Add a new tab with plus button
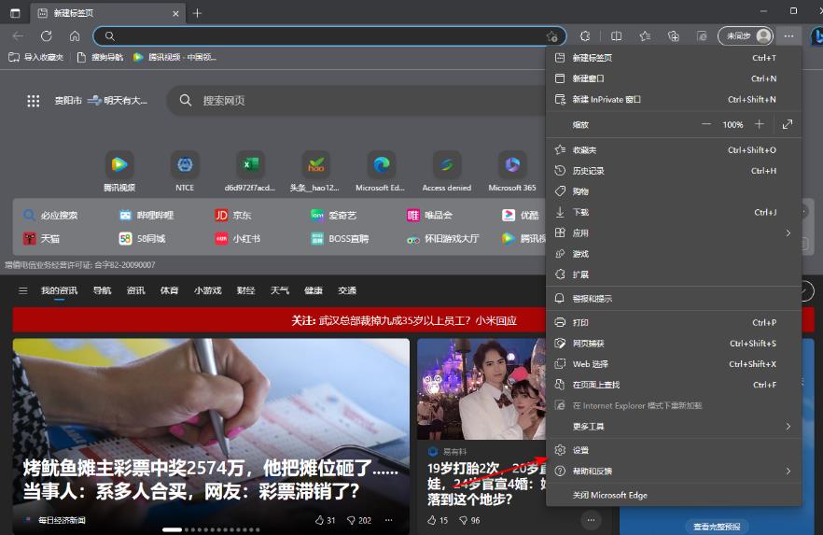The image size is (823, 535). pyautogui.click(x=197, y=13)
